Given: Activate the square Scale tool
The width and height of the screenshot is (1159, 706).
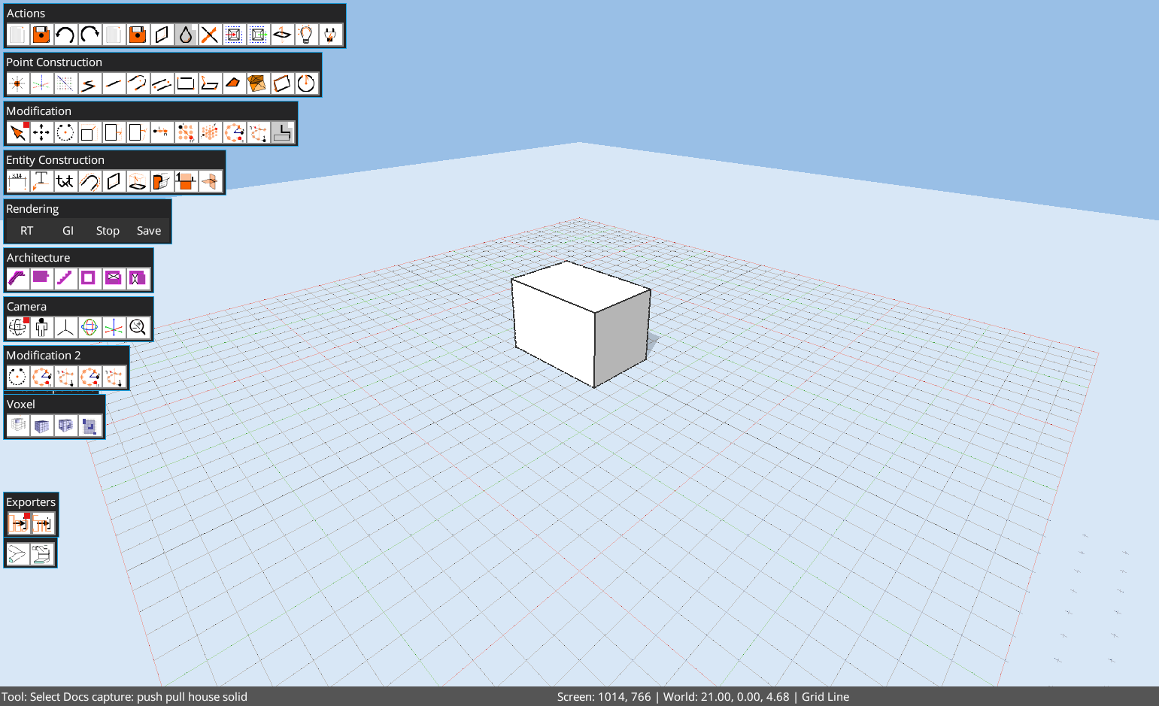Looking at the screenshot, I should click(x=90, y=132).
